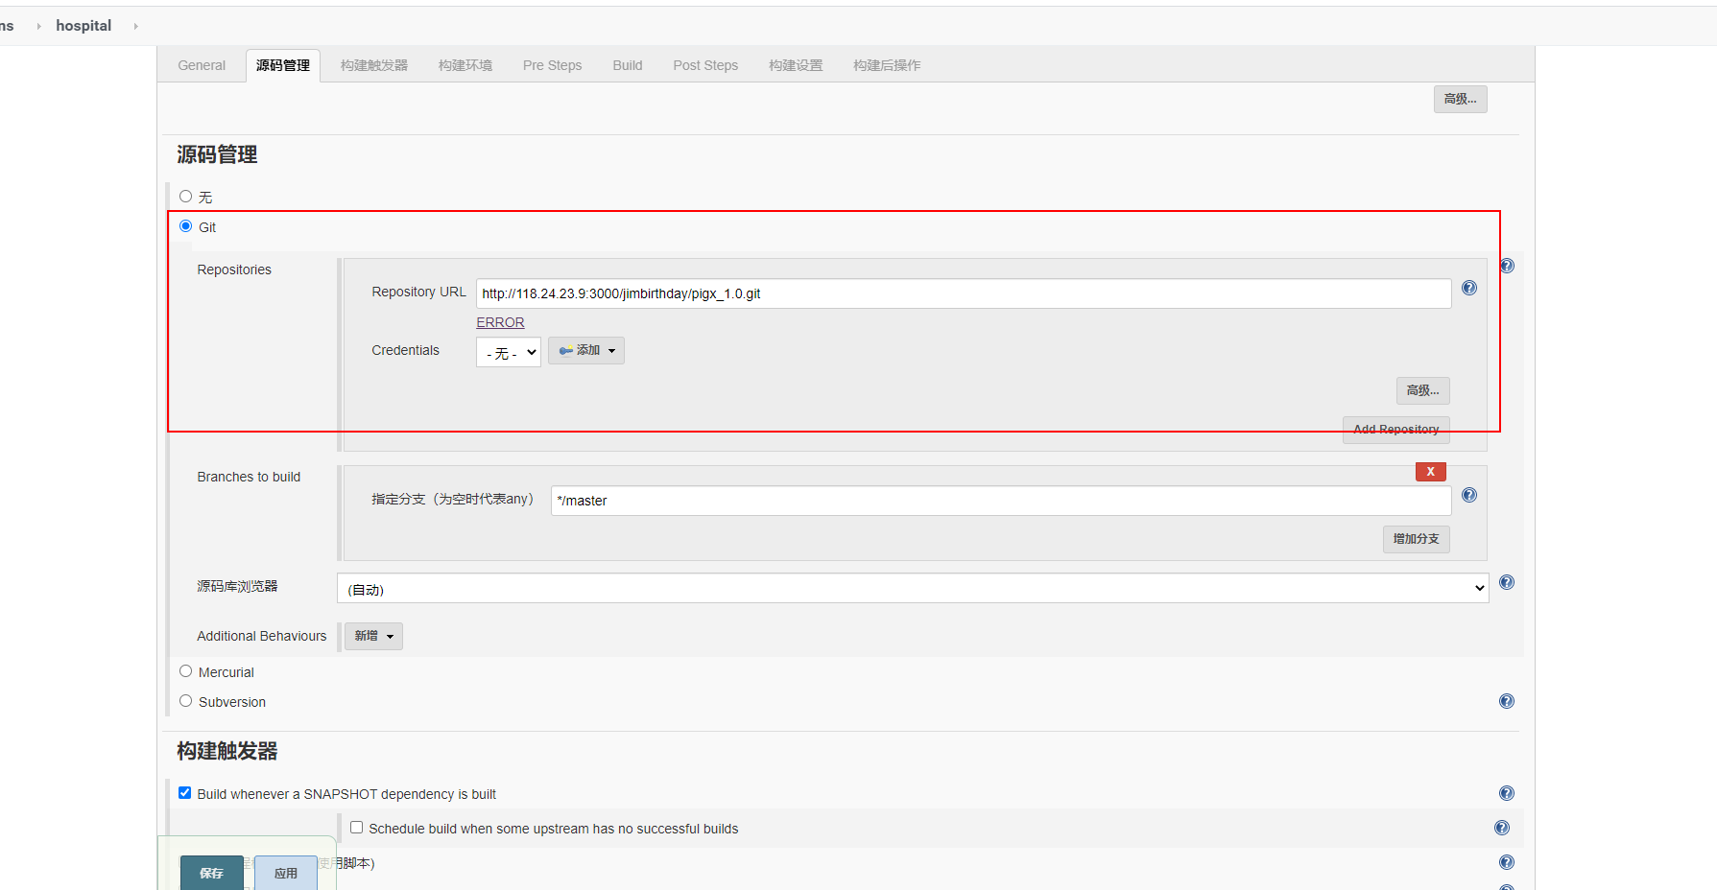Switch to the 构建环境 tab

coord(465,65)
